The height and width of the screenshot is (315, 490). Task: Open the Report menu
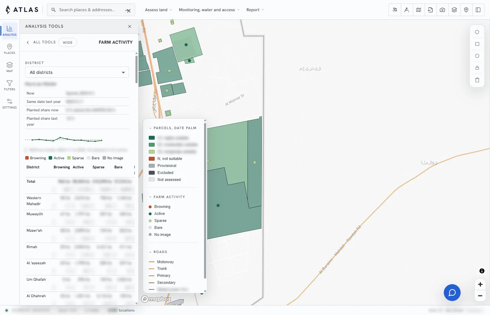[x=255, y=10]
